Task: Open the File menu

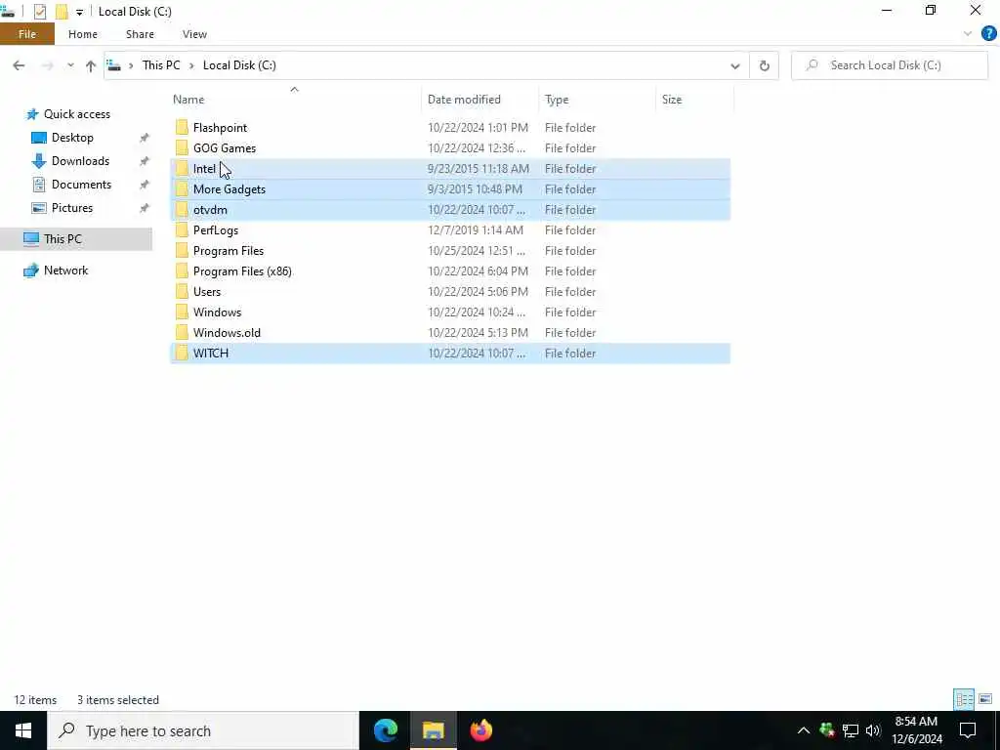Action: pos(26,34)
